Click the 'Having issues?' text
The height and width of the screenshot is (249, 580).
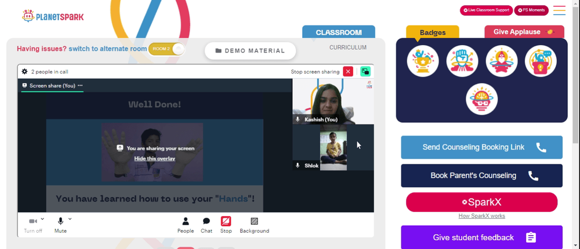point(42,49)
